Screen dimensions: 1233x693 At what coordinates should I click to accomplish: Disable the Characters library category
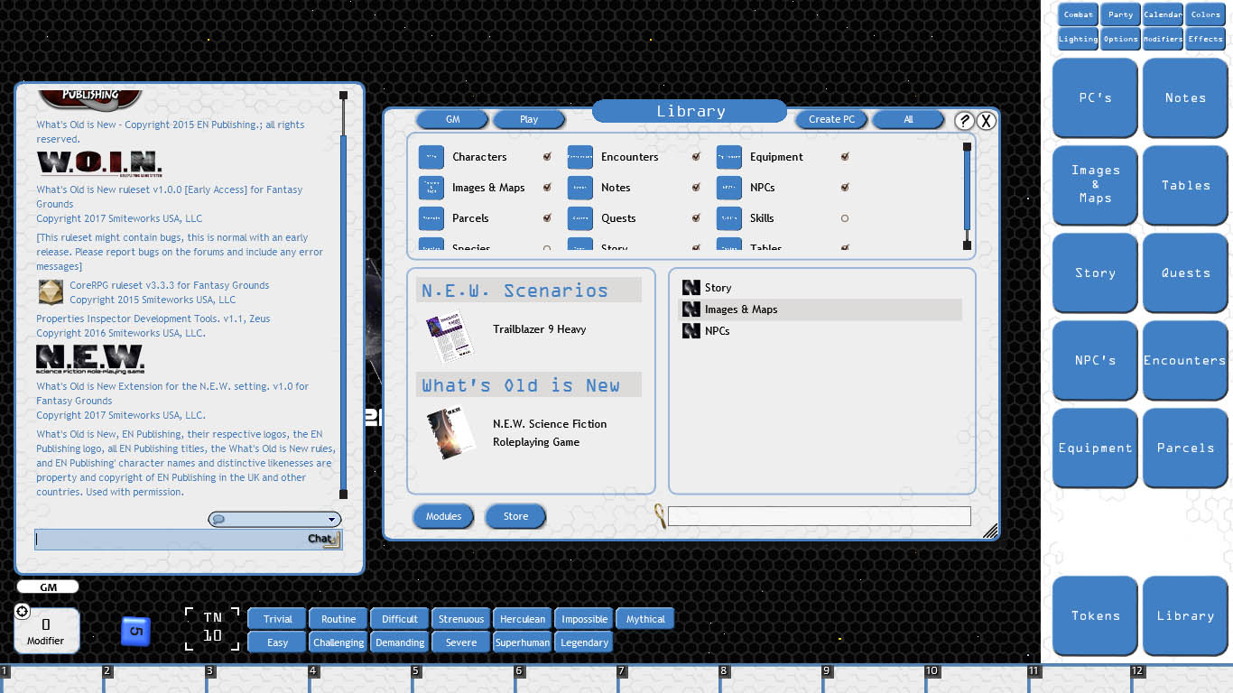click(547, 156)
